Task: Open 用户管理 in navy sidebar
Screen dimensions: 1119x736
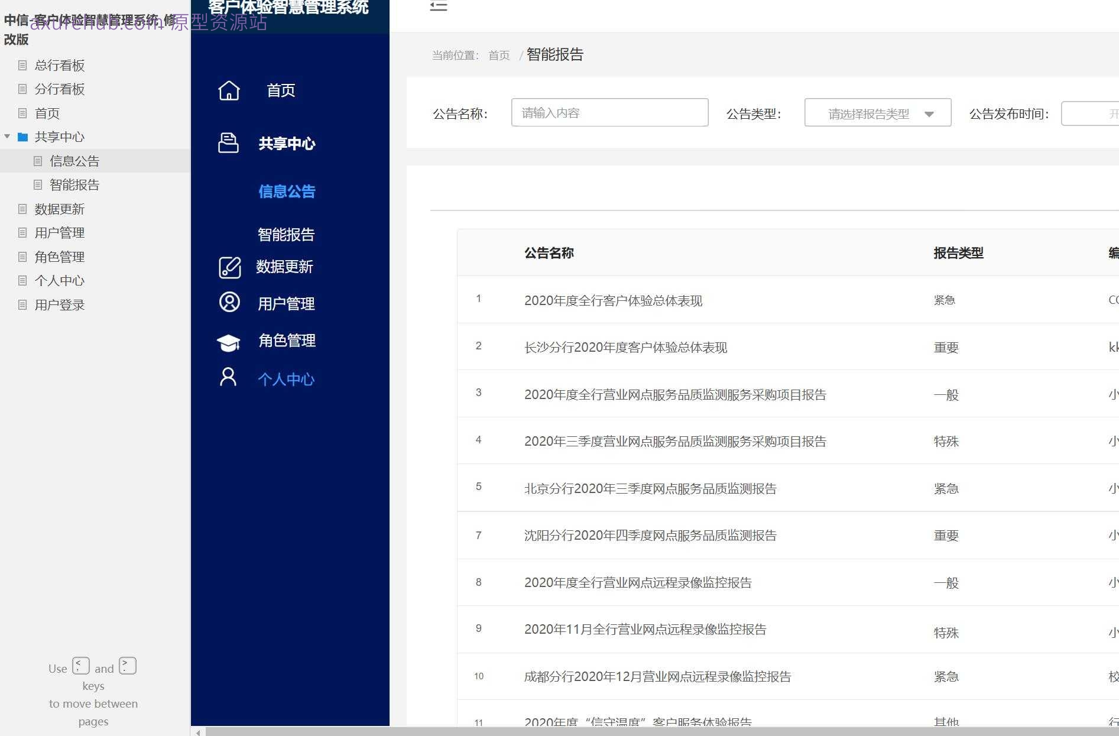Action: point(286,304)
